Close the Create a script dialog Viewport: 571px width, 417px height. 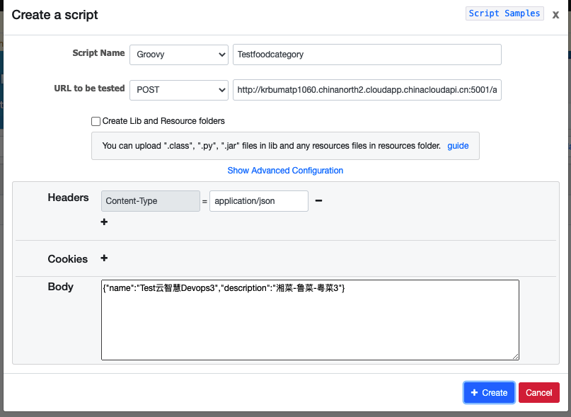click(x=555, y=15)
